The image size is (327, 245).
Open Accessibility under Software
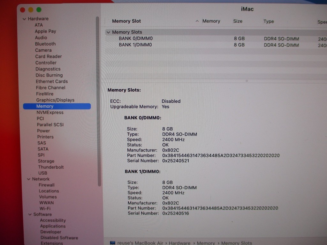coord(53,220)
